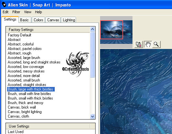Select the Factory Default preset
This screenshot has height=134, width=172.
(19, 35)
